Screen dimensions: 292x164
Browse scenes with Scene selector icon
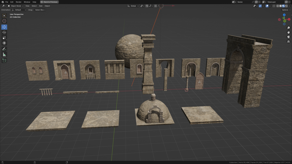pyautogui.click(x=234, y=2)
